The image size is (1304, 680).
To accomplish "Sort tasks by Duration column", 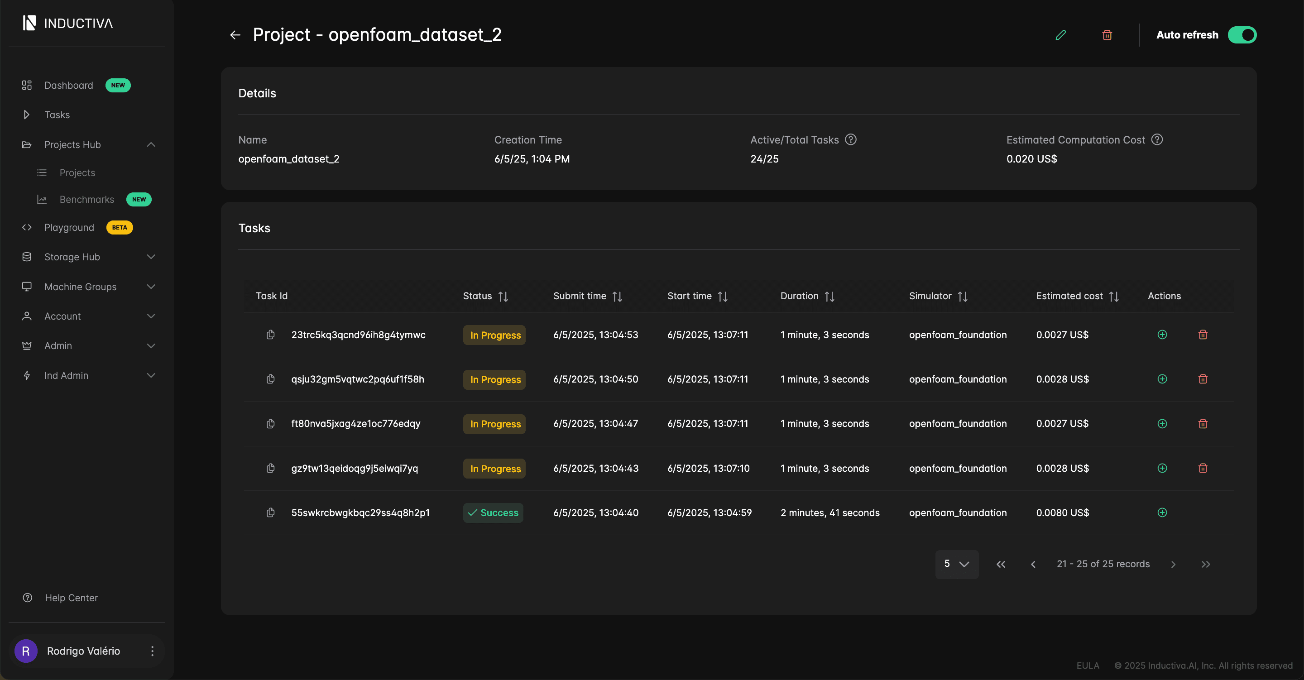I will point(829,296).
